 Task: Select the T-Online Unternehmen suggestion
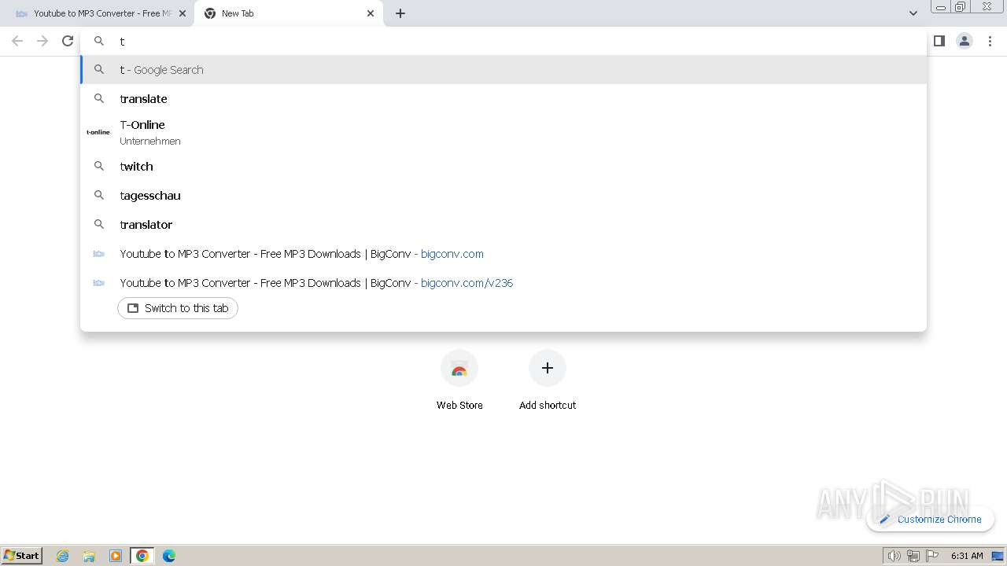503,132
